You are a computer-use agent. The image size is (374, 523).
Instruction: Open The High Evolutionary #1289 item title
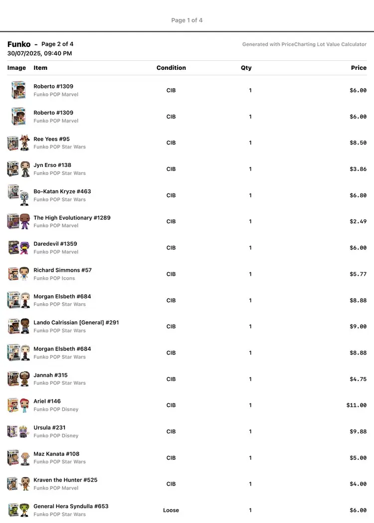tap(72, 218)
